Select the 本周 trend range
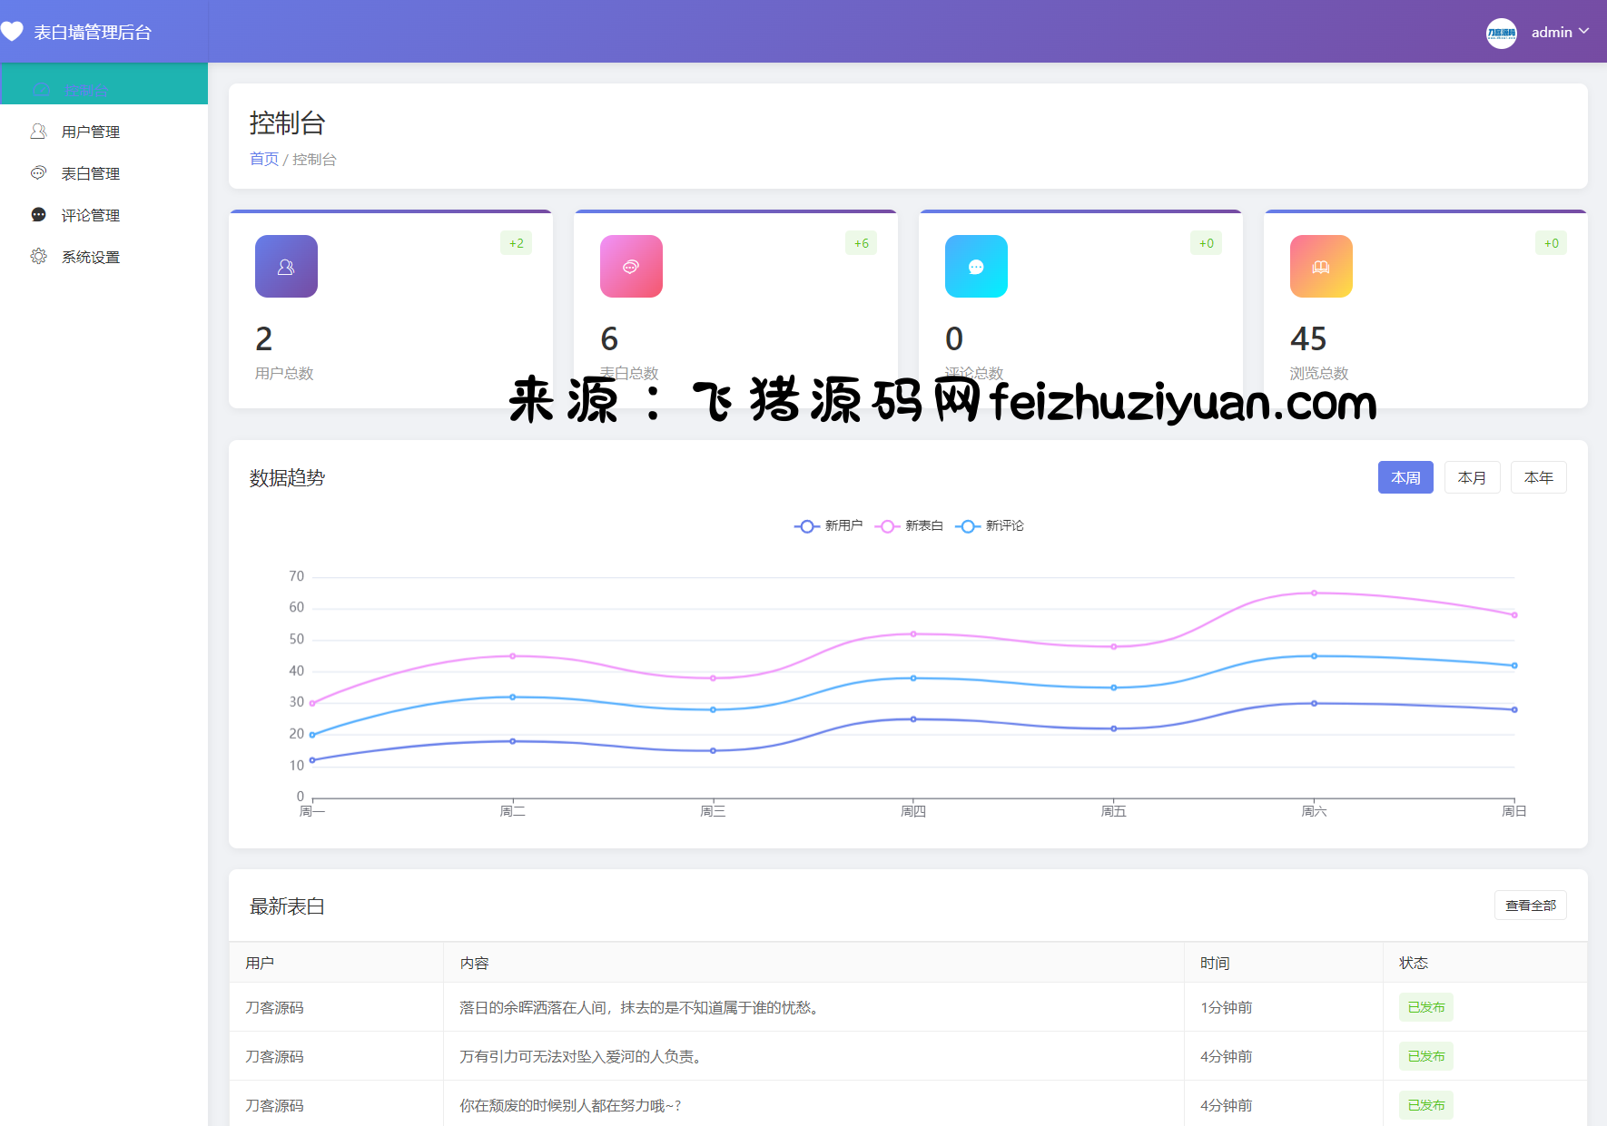 pyautogui.click(x=1405, y=478)
